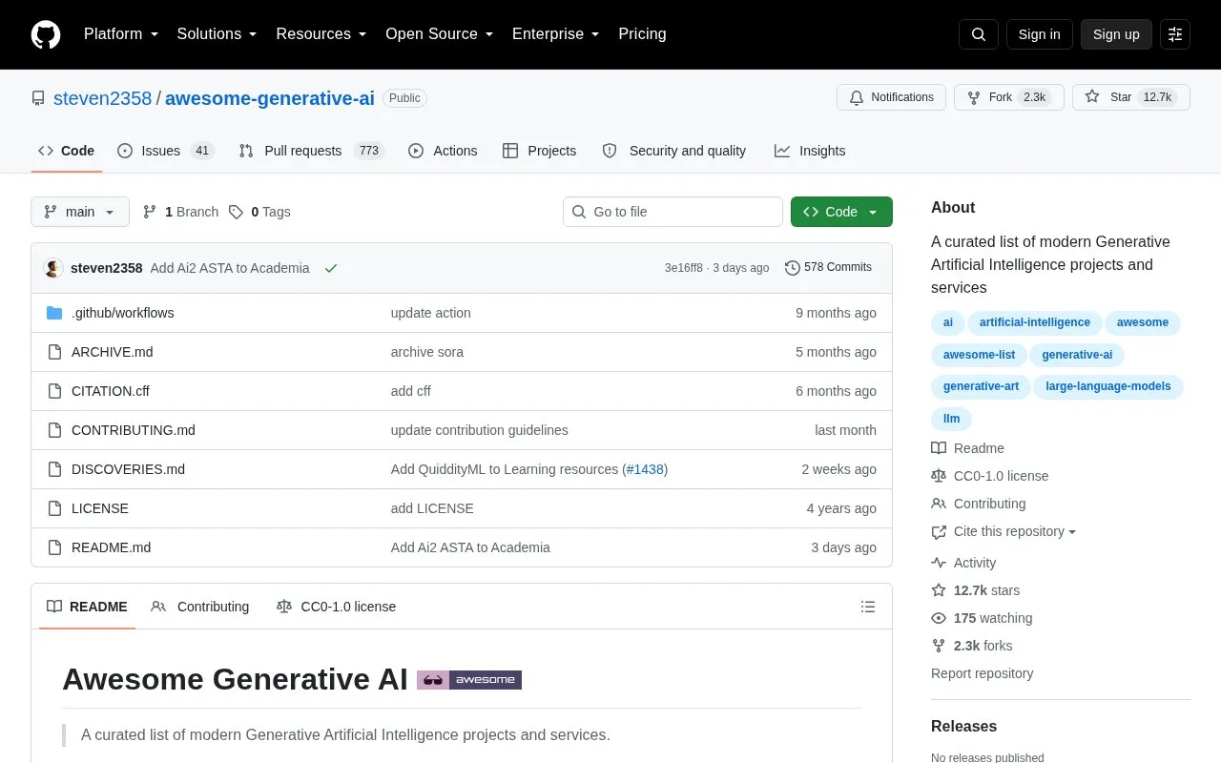Open the Insights tab
The image size is (1221, 763).
tap(810, 151)
